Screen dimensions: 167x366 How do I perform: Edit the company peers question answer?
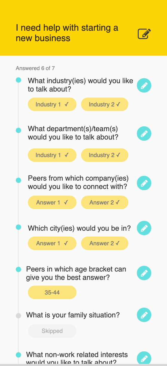pos(144,183)
